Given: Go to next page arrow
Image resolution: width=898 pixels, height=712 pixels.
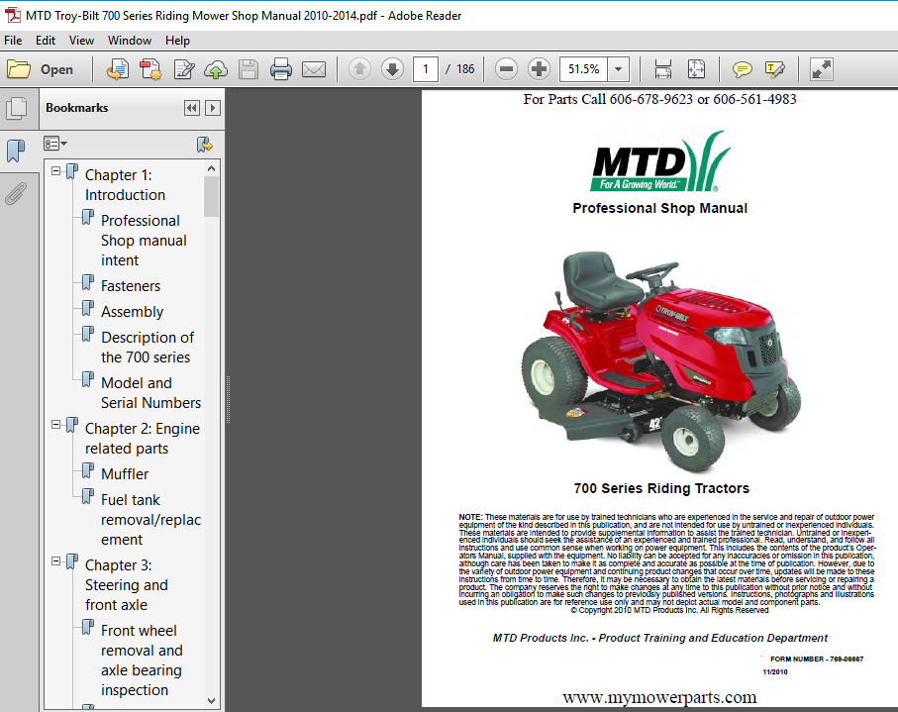Looking at the screenshot, I should click(x=392, y=69).
